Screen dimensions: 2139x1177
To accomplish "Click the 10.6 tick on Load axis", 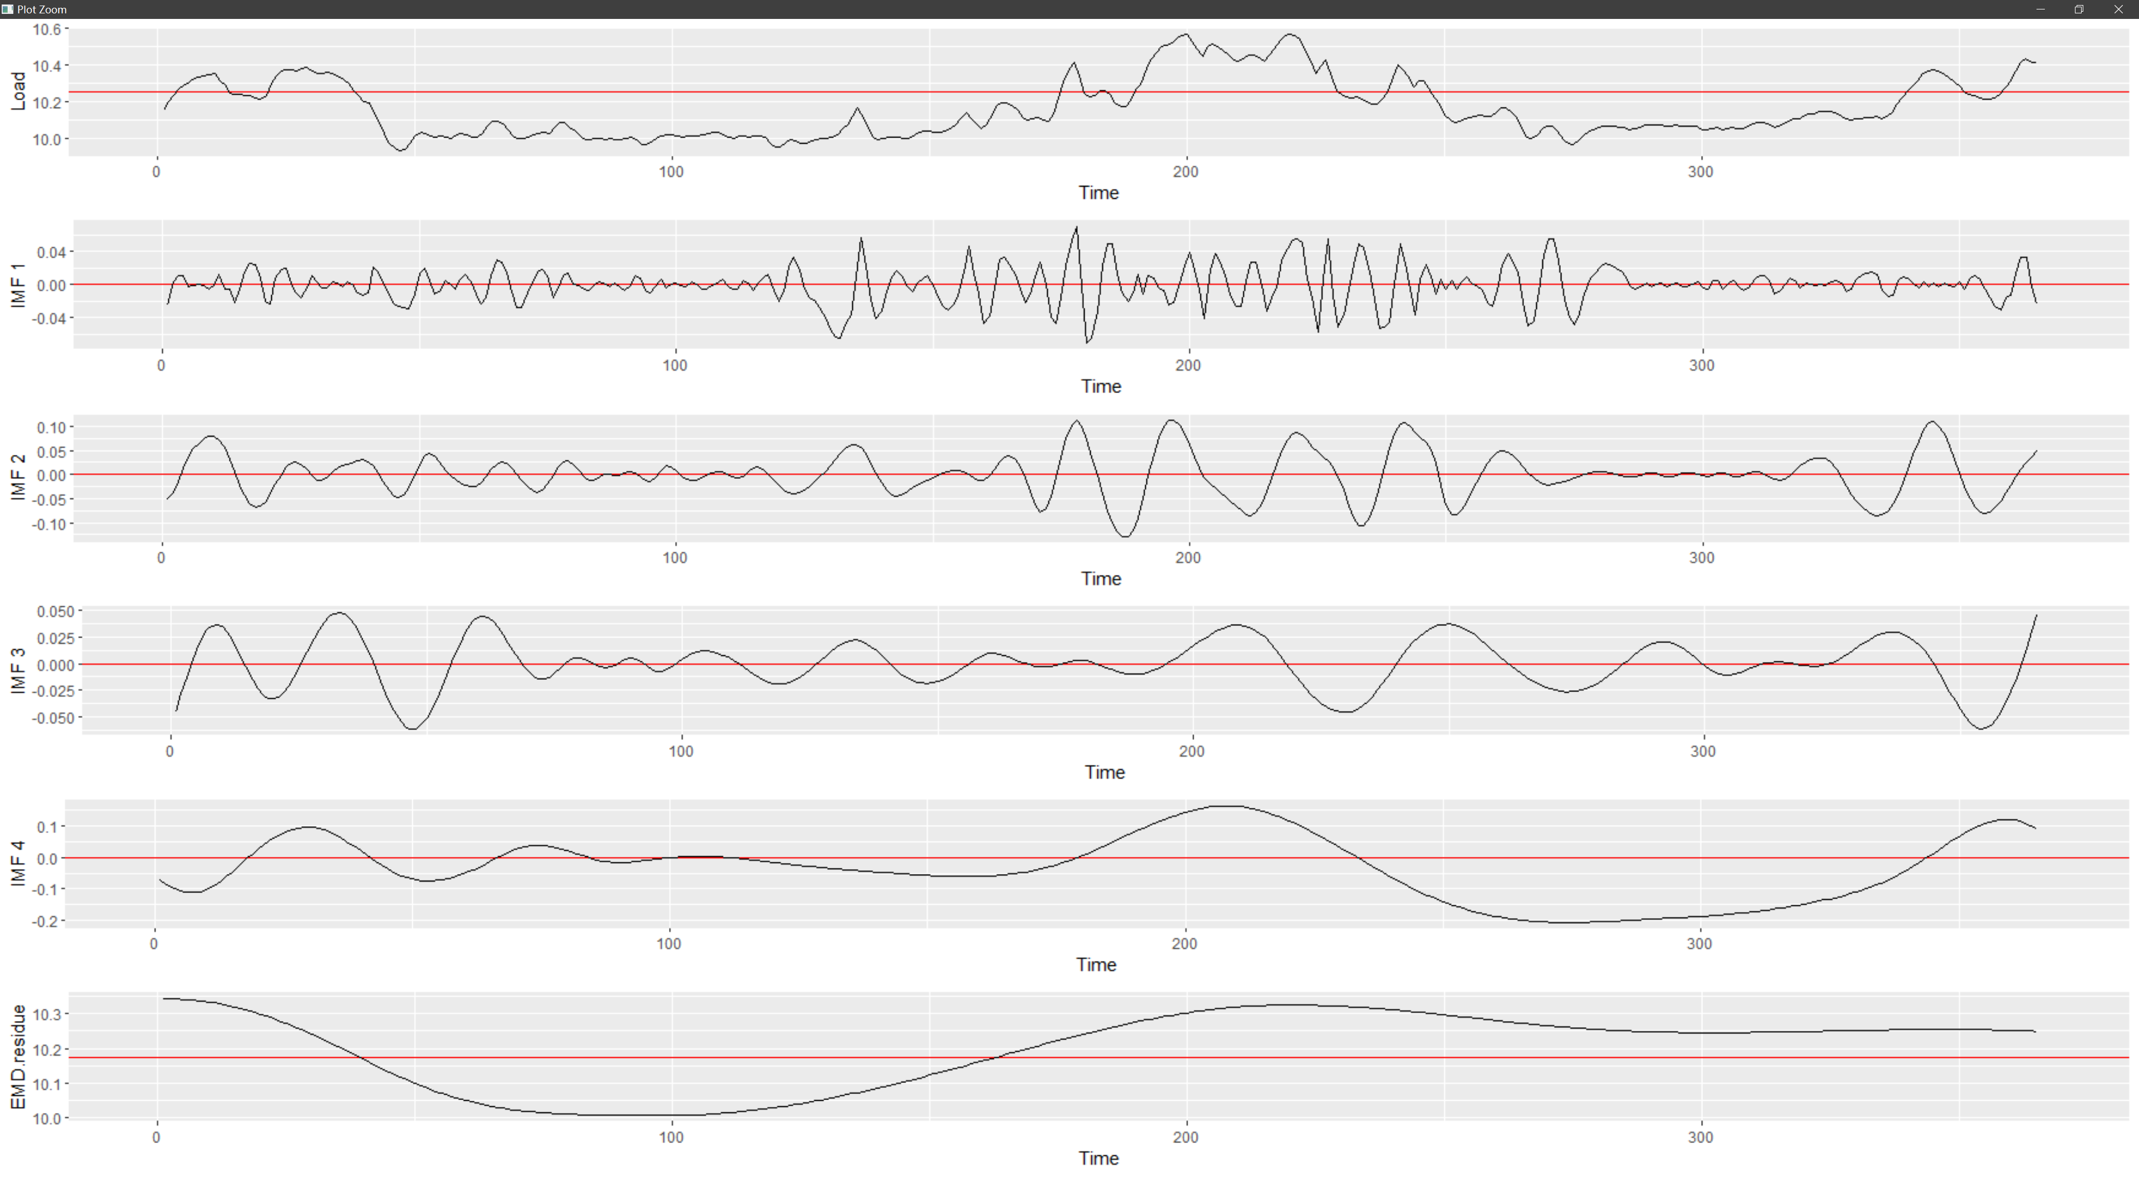I will (46, 29).
